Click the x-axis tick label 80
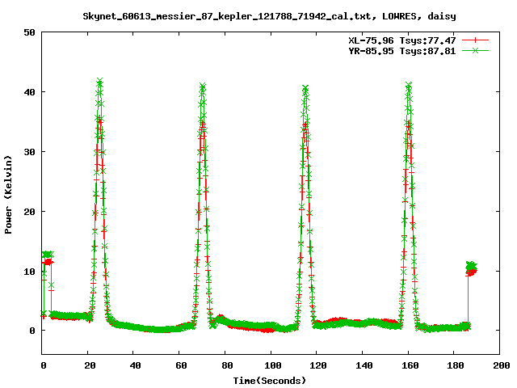 227,365
